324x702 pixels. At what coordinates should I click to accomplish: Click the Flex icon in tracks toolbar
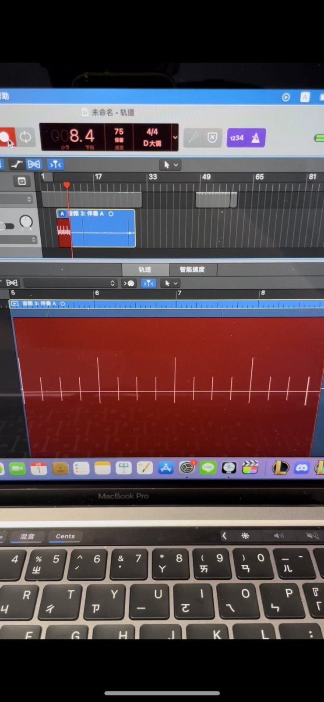[34, 165]
